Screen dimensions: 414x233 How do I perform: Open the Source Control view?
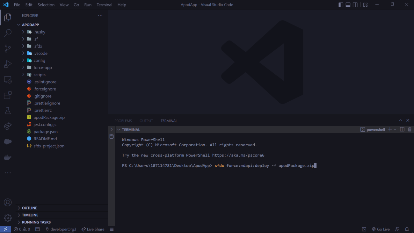pyautogui.click(x=8, y=48)
